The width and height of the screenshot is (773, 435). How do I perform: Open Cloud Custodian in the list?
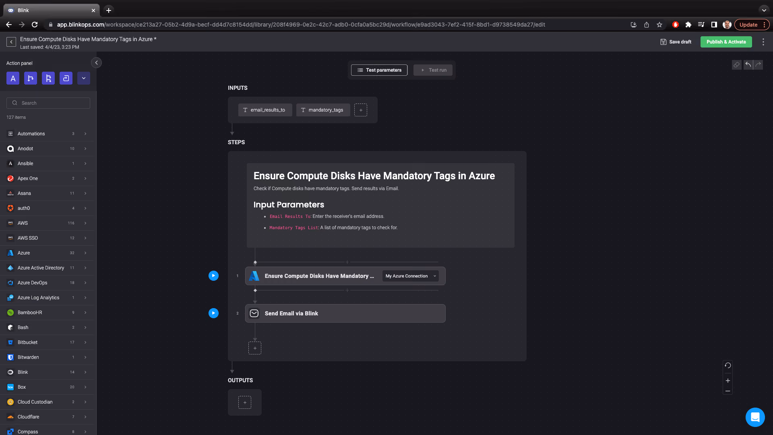tap(47, 402)
